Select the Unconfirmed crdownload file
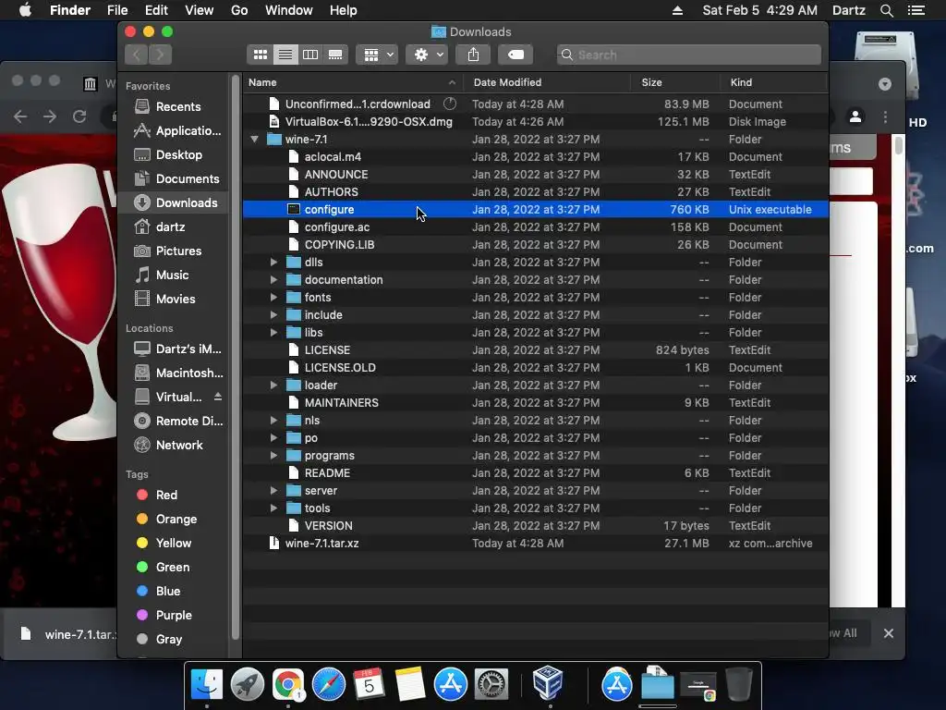 pyautogui.click(x=535, y=104)
